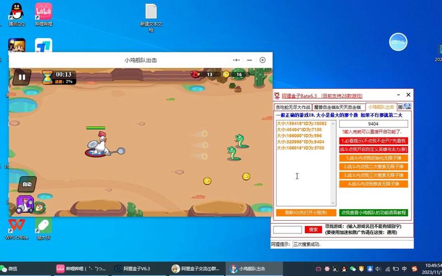
Task: Click the orange 刷新ID button
Action: pos(306,213)
